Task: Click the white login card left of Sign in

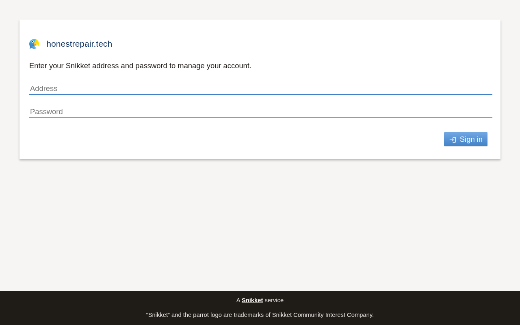Action: [x=236, y=139]
